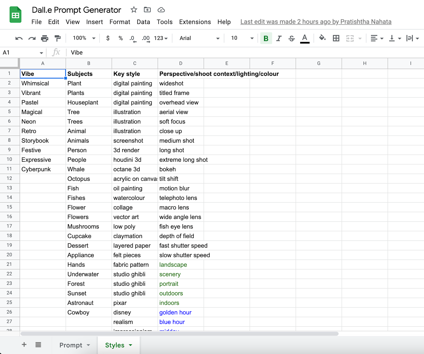Screen dimensions: 424x354
Task: Open the Tools menu
Action: tap(165, 22)
